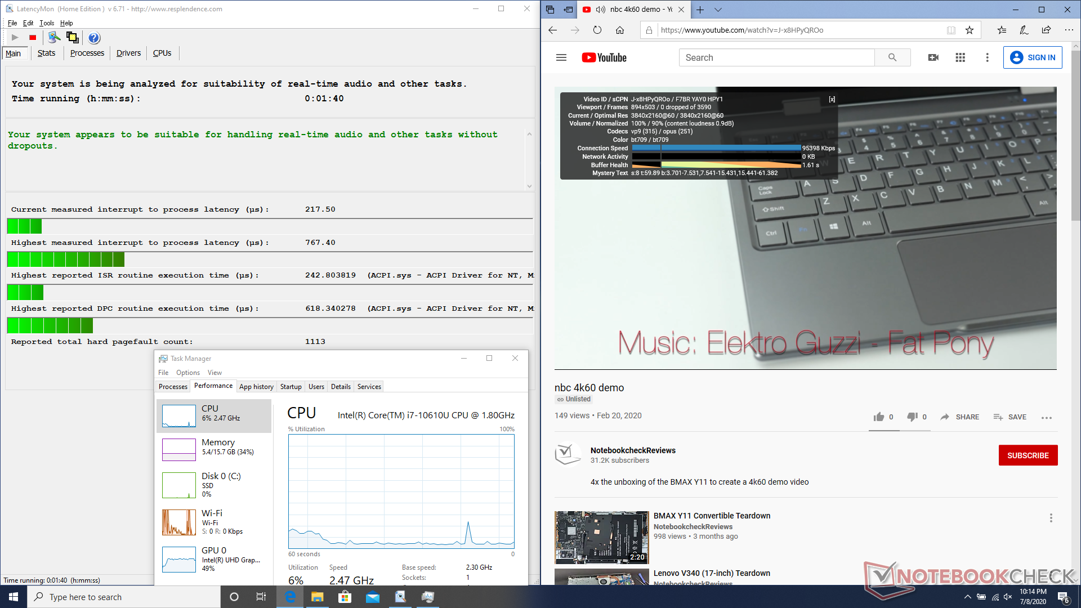Viewport: 1081px width, 608px height.
Task: Open YouTube apps grid icon
Action: (960, 57)
